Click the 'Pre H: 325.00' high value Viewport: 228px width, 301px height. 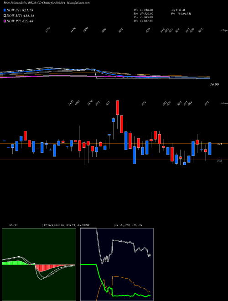point(143,14)
